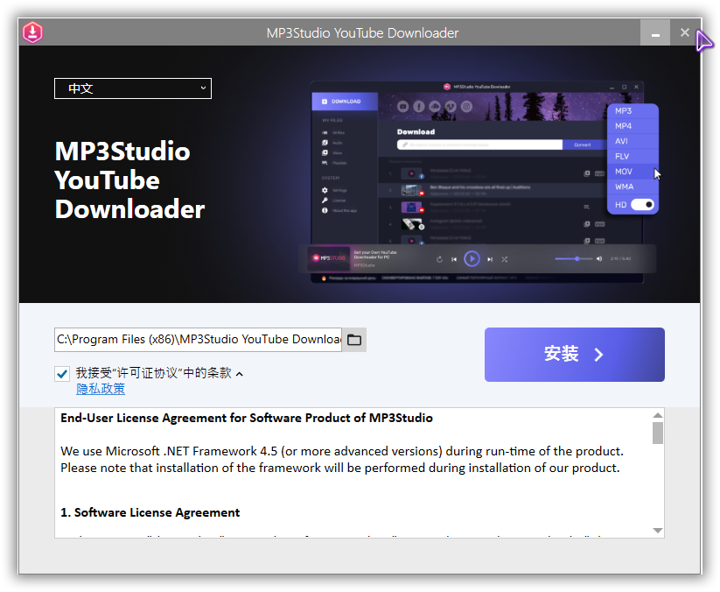Image resolution: width=720 pixels, height=592 pixels.
Task: Click the speaker volume icon in preview
Action: [599, 258]
